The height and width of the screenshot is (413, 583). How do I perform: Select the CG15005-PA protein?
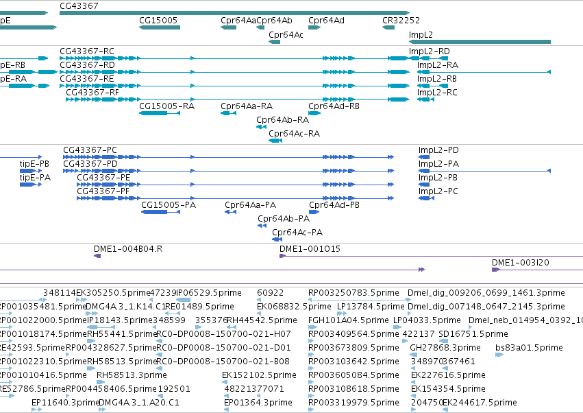160,212
